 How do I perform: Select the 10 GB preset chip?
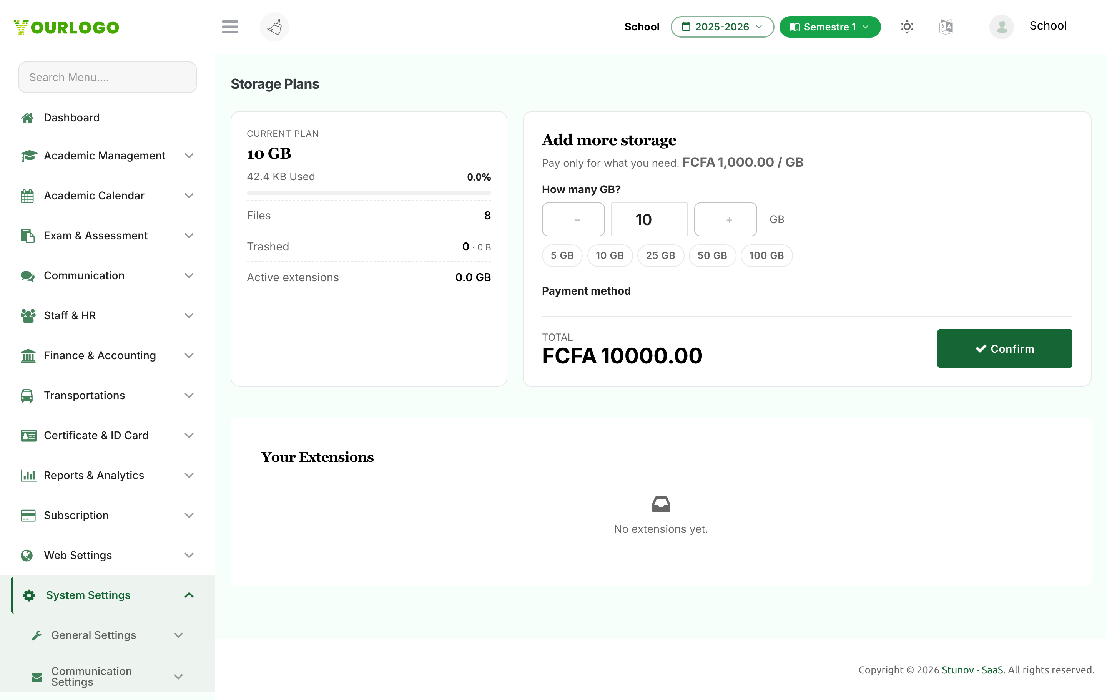[610, 255]
